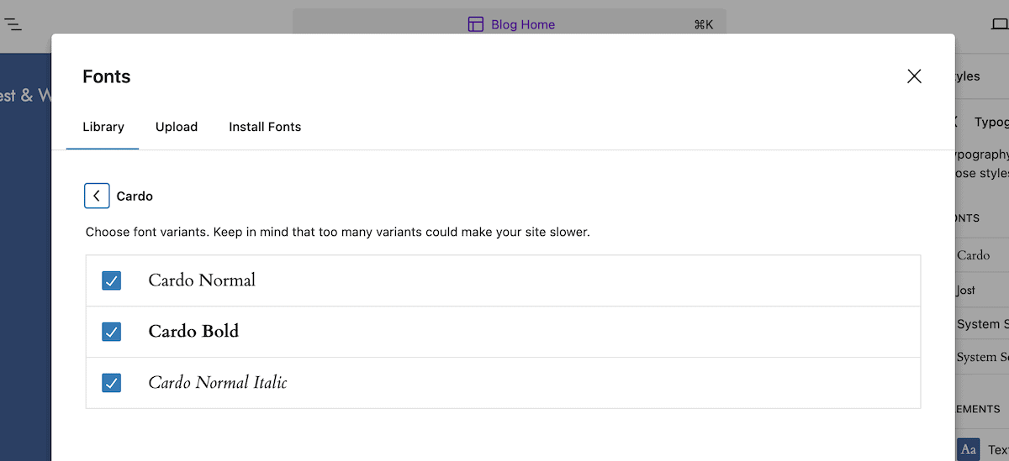Select the Jost font in sidebar
This screenshot has width=1009, height=461.
pos(967,290)
